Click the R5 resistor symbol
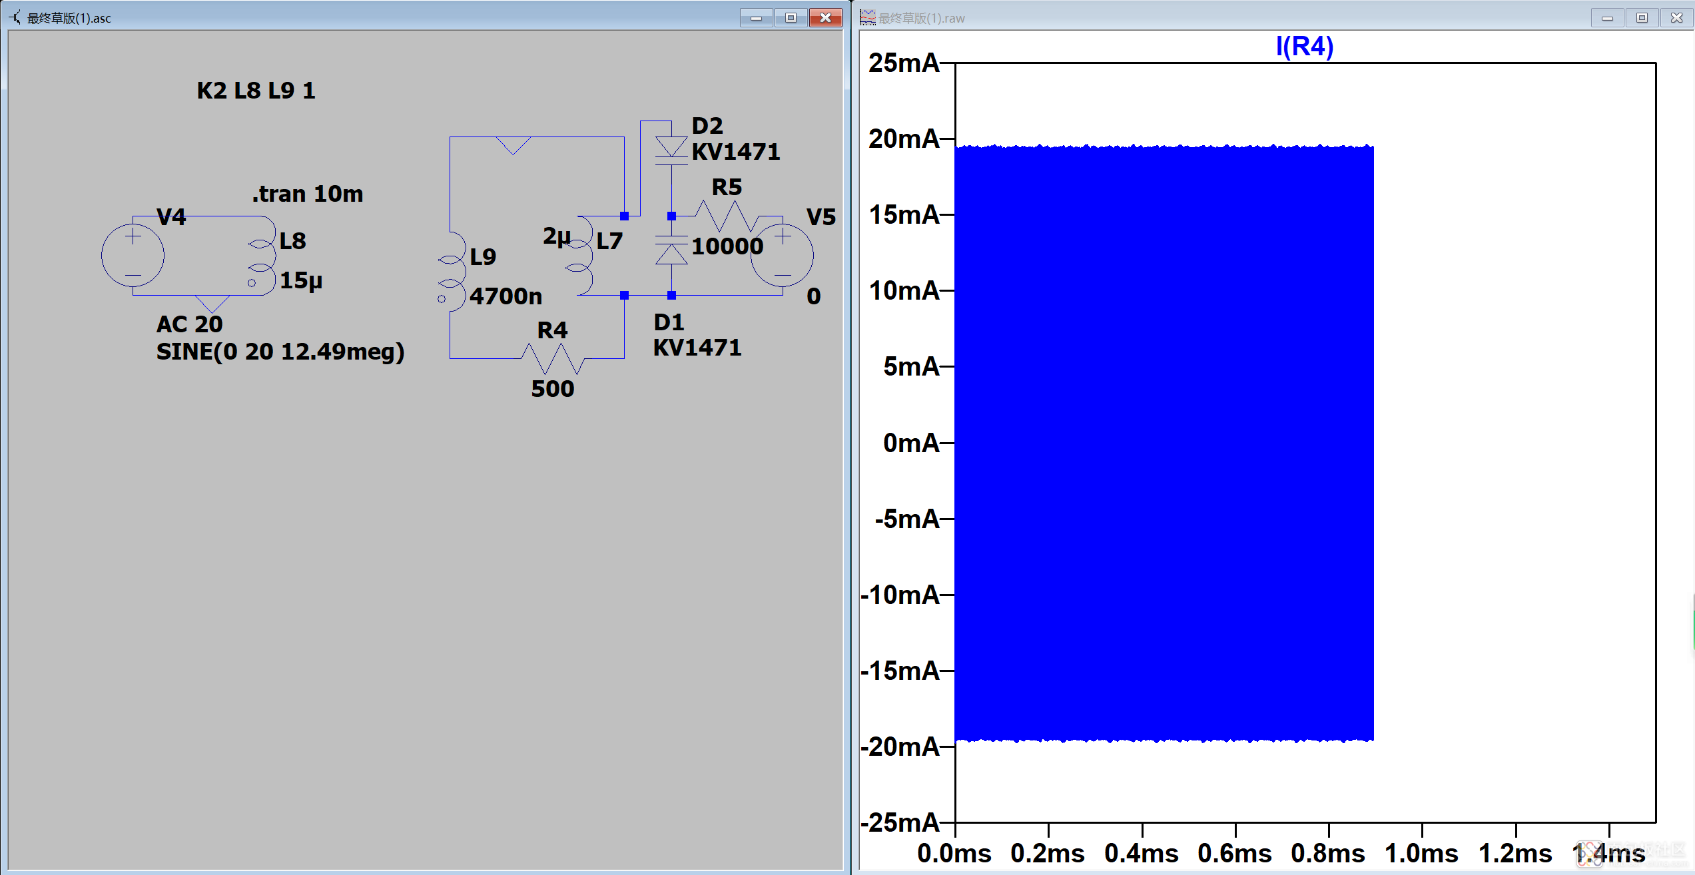1695x875 pixels. pyautogui.click(x=727, y=216)
